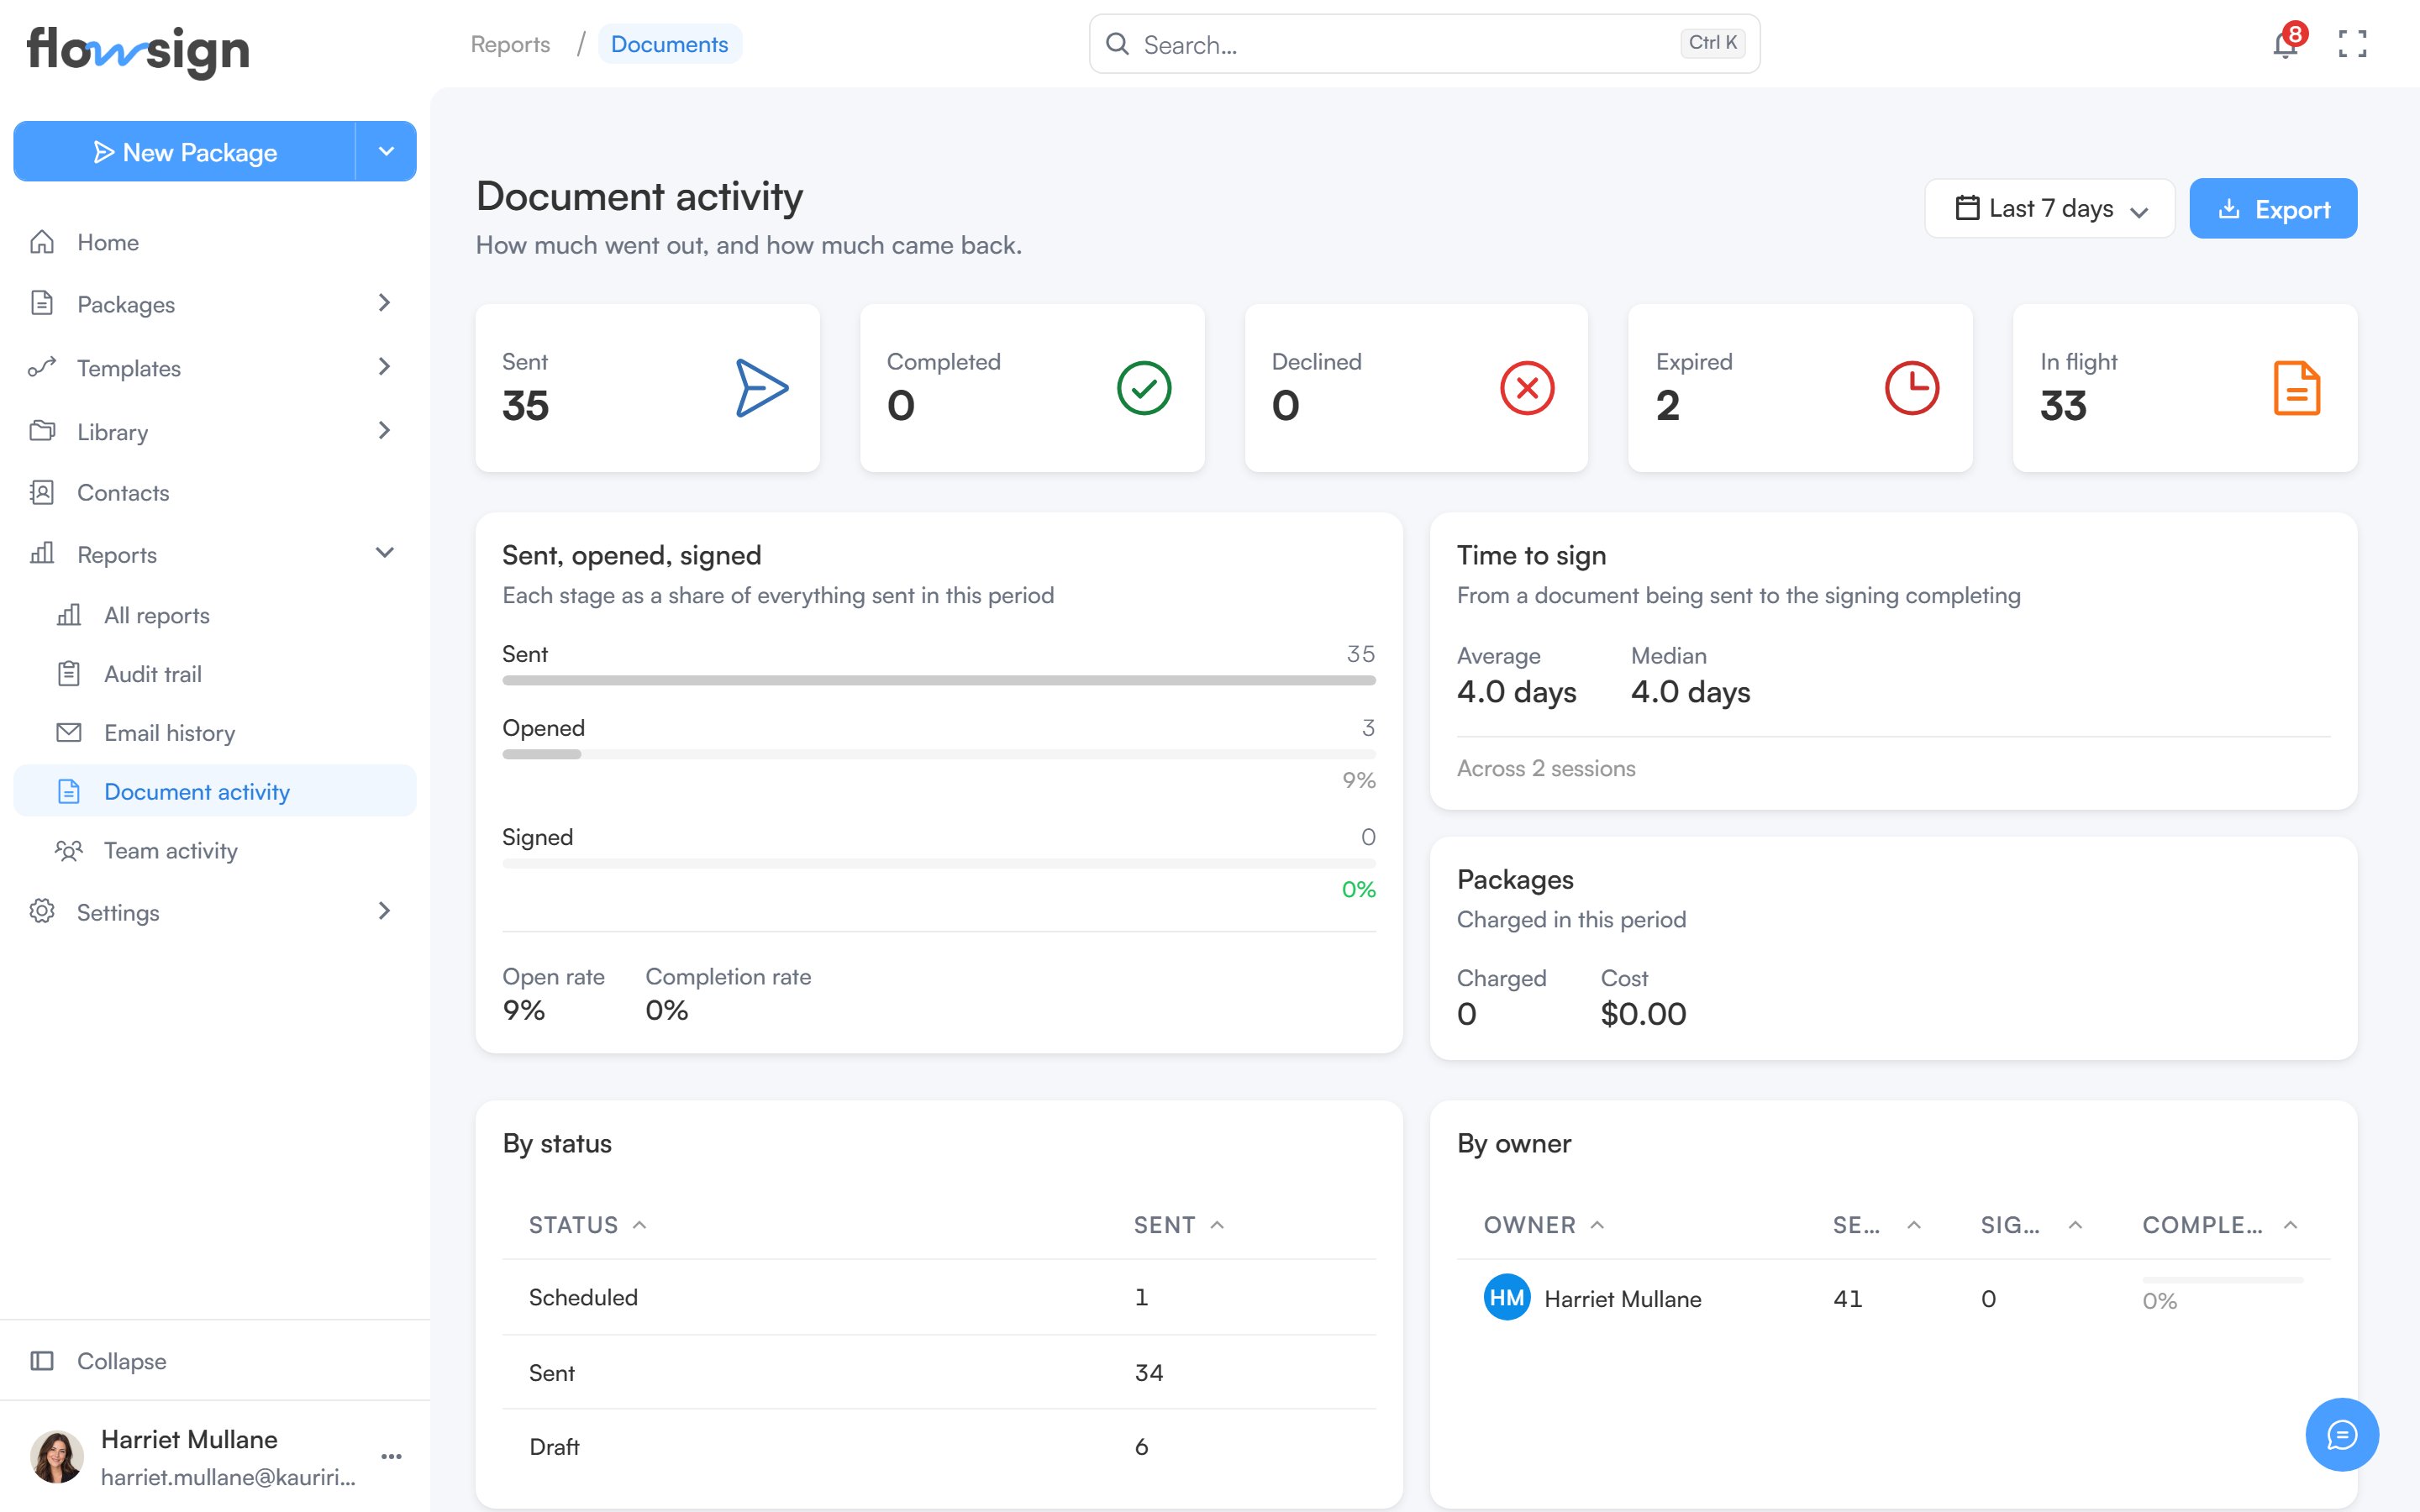The height and width of the screenshot is (1512, 2420).
Task: Sort By owner table by SE… column
Action: click(1877, 1225)
